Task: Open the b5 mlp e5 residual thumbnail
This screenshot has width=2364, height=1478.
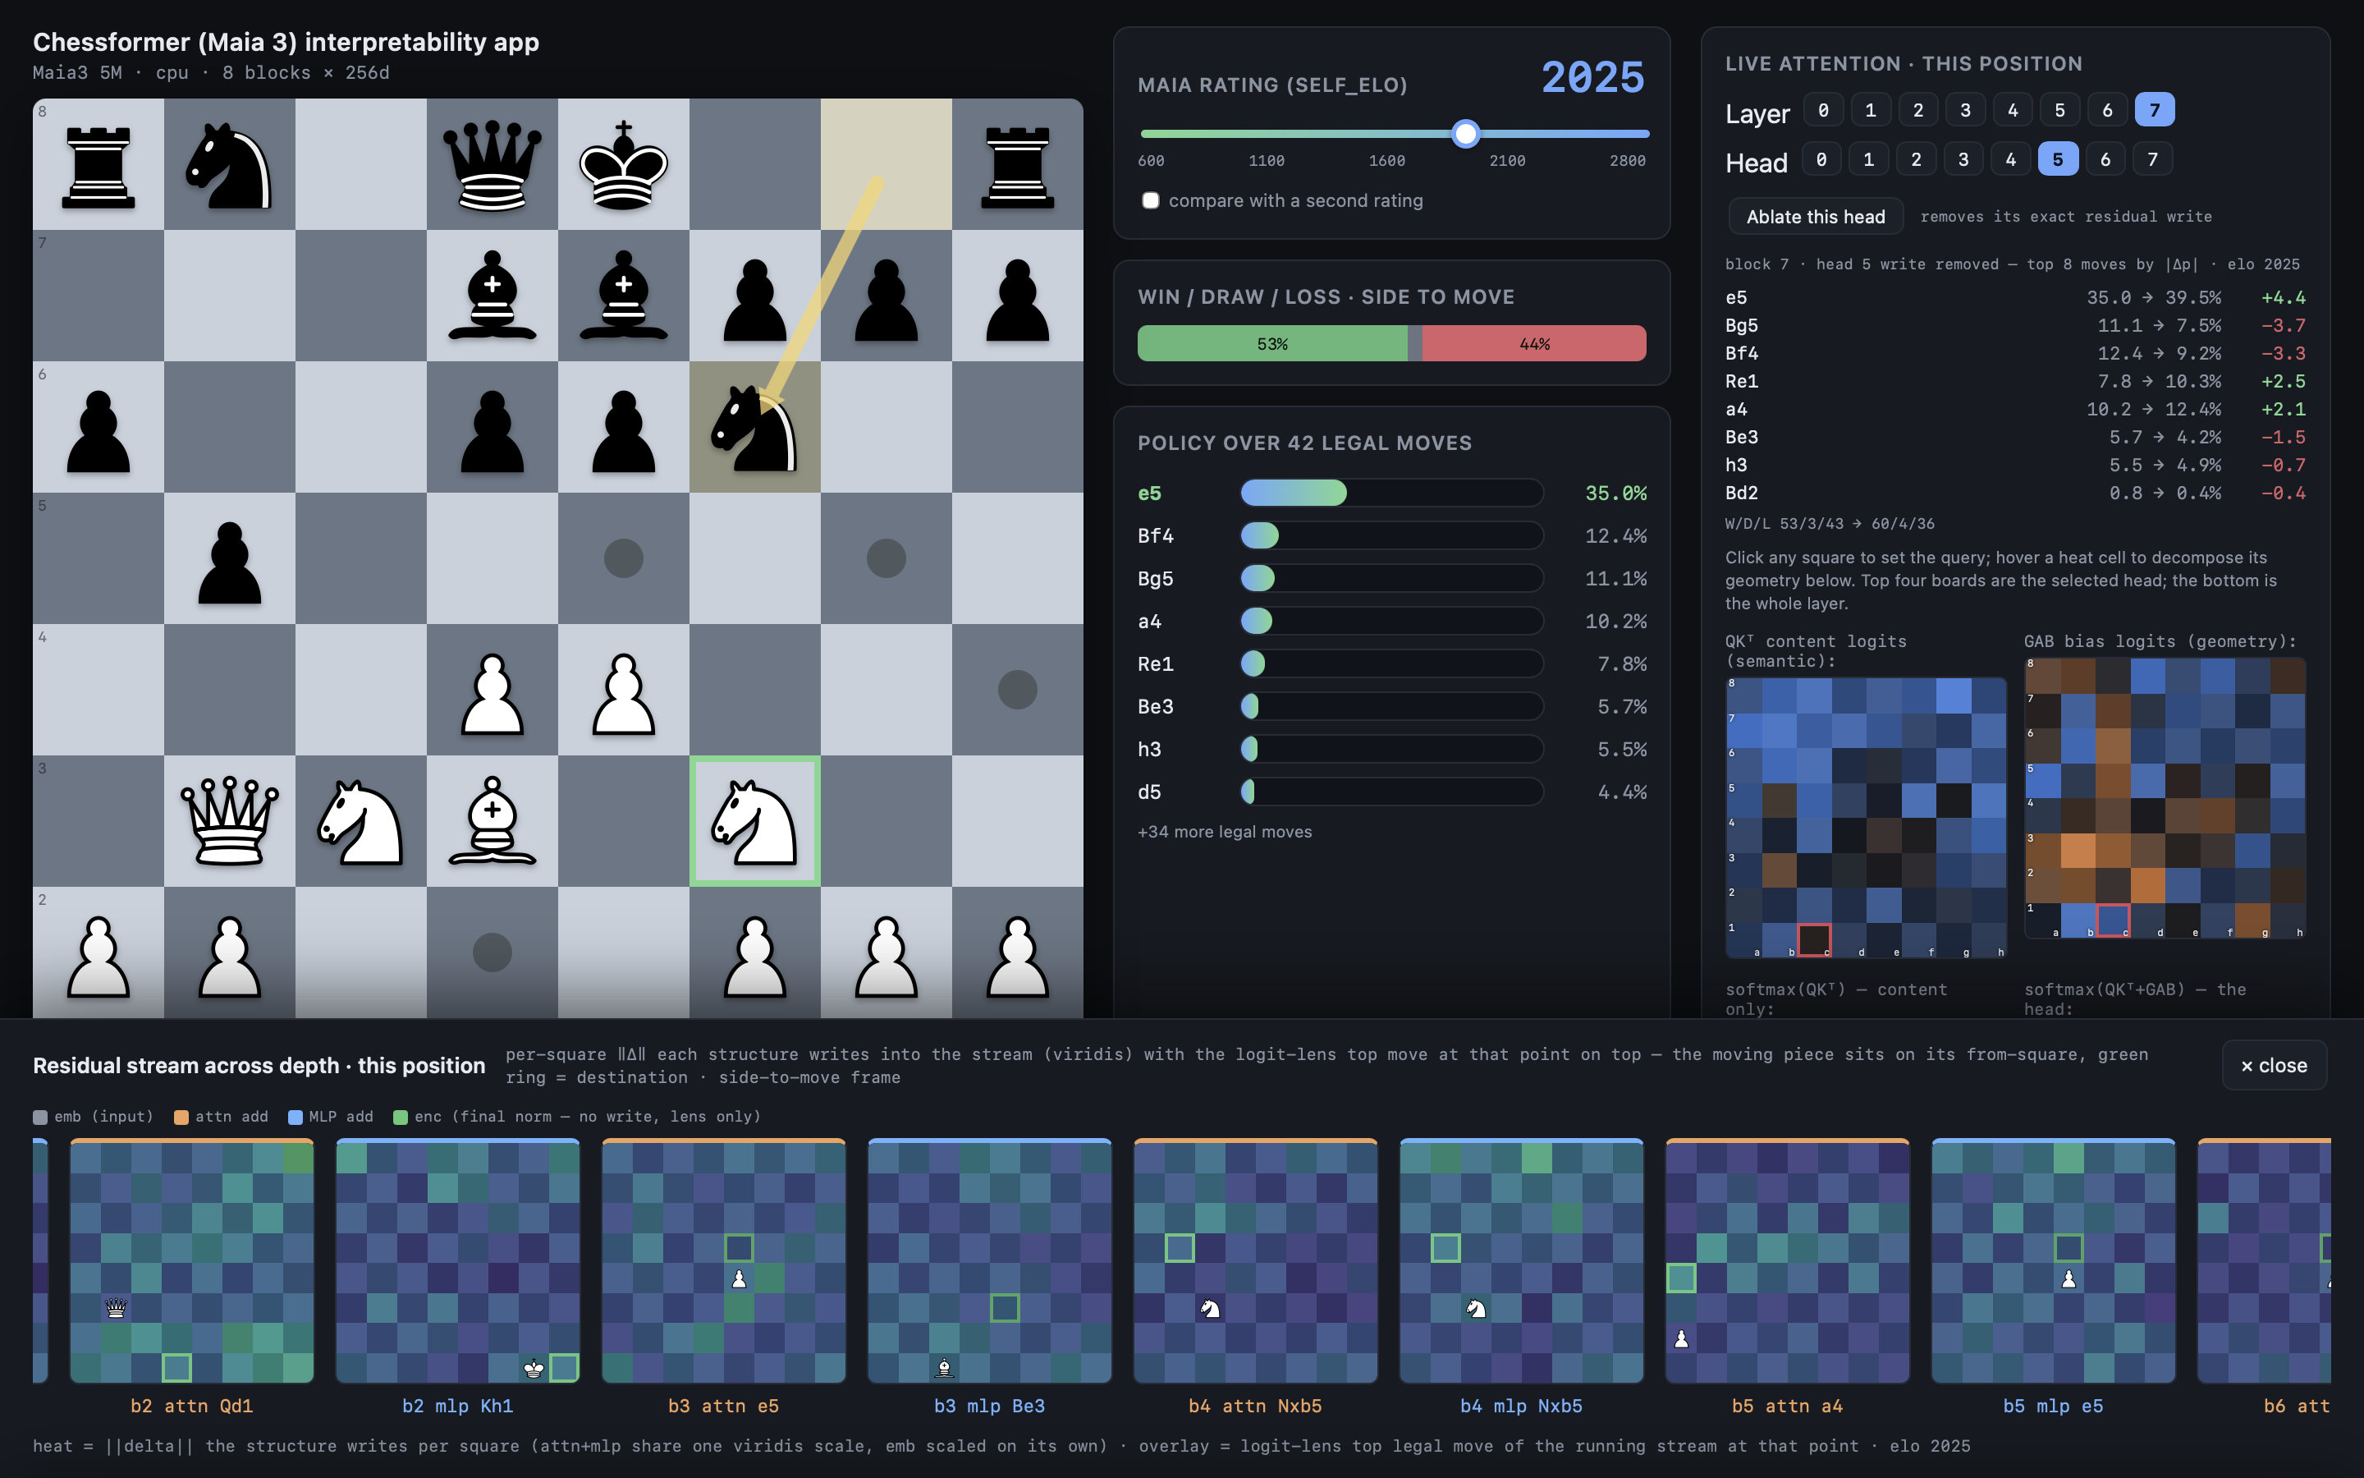Action: coord(2054,1261)
